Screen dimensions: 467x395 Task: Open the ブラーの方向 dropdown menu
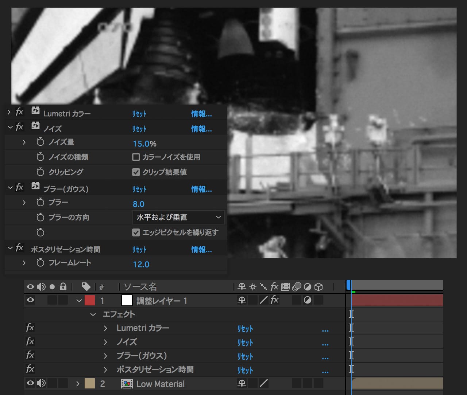tap(178, 217)
